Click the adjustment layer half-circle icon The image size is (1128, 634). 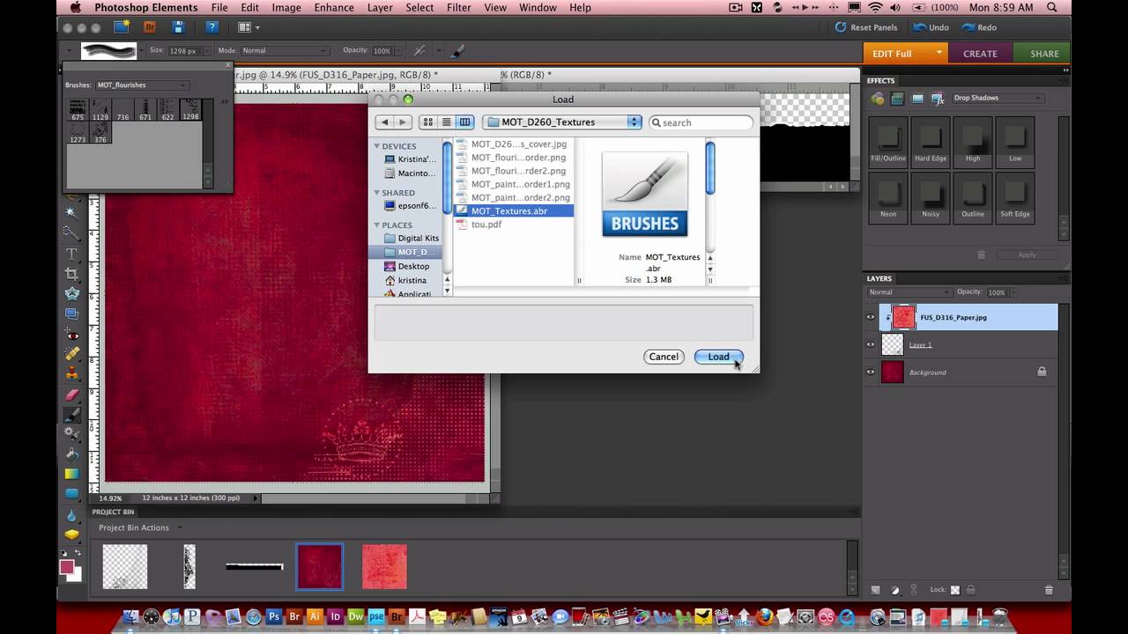895,590
